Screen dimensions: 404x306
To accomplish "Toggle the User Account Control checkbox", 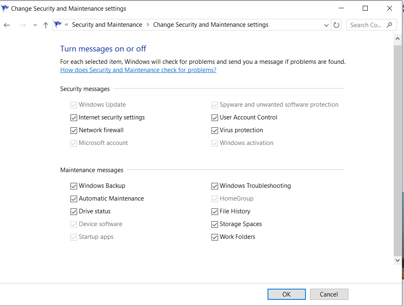I will click(x=215, y=118).
